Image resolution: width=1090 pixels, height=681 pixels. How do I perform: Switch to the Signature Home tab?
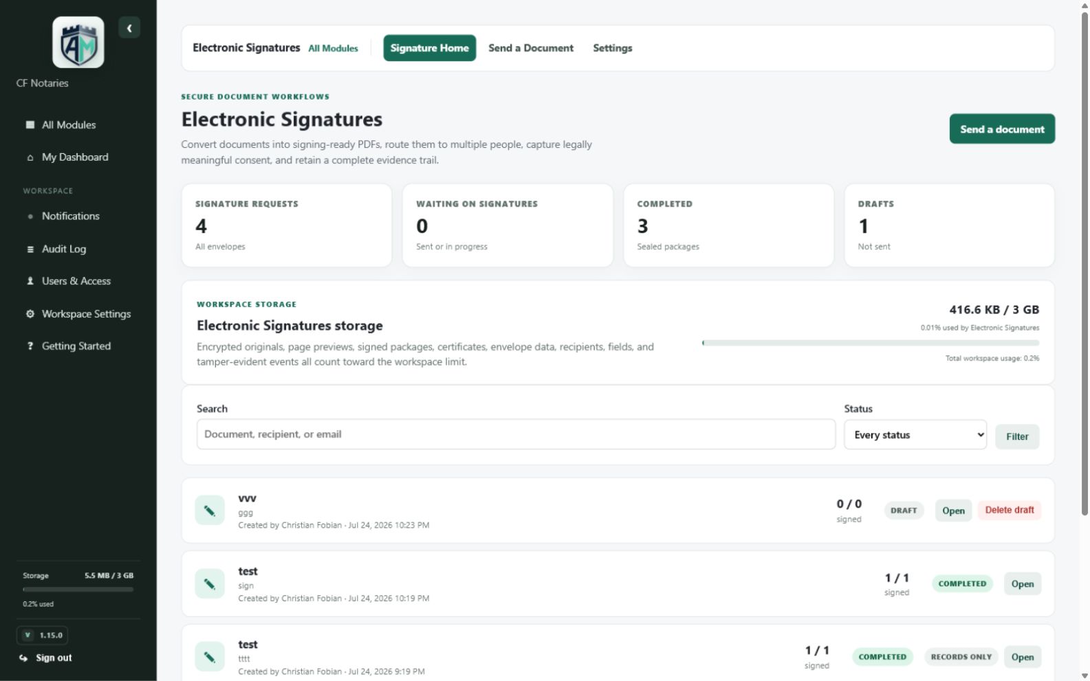430,48
